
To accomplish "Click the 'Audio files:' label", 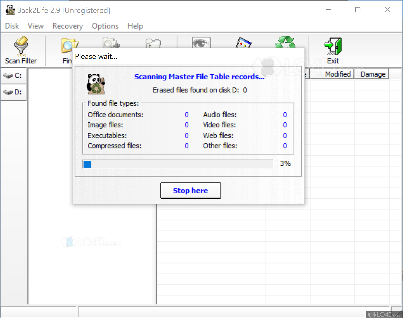I will pyautogui.click(x=220, y=115).
